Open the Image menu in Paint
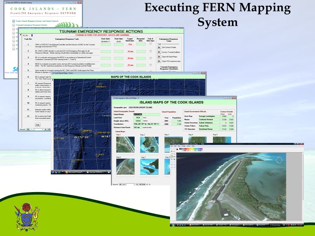Image resolution: width=315 pixels, height=236 pixels. click(x=184, y=146)
